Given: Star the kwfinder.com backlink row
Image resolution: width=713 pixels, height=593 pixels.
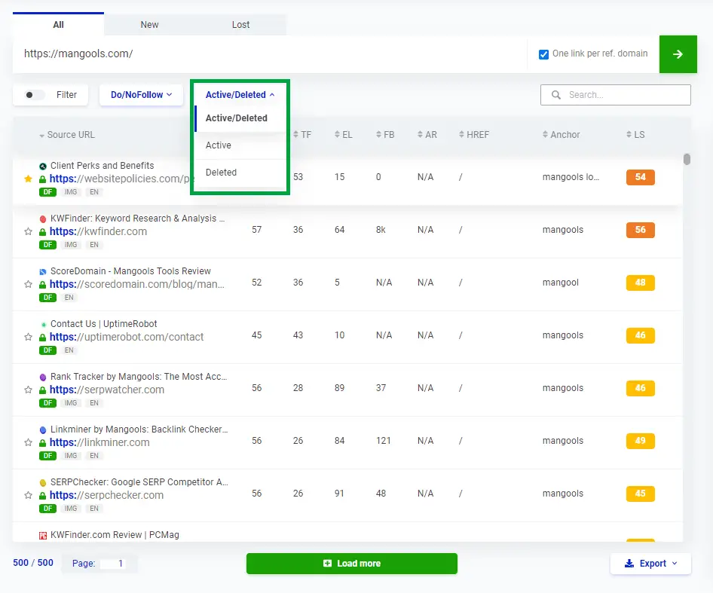Looking at the screenshot, I should tap(28, 231).
